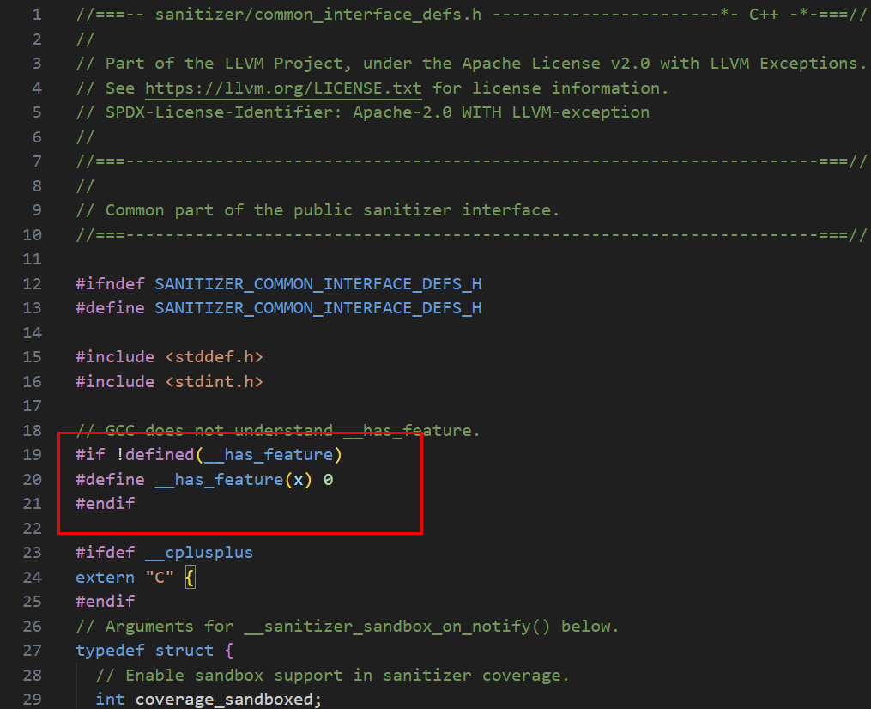Select the int keyword on line 29
Viewport: 871px width, 709px height.
[x=109, y=699]
